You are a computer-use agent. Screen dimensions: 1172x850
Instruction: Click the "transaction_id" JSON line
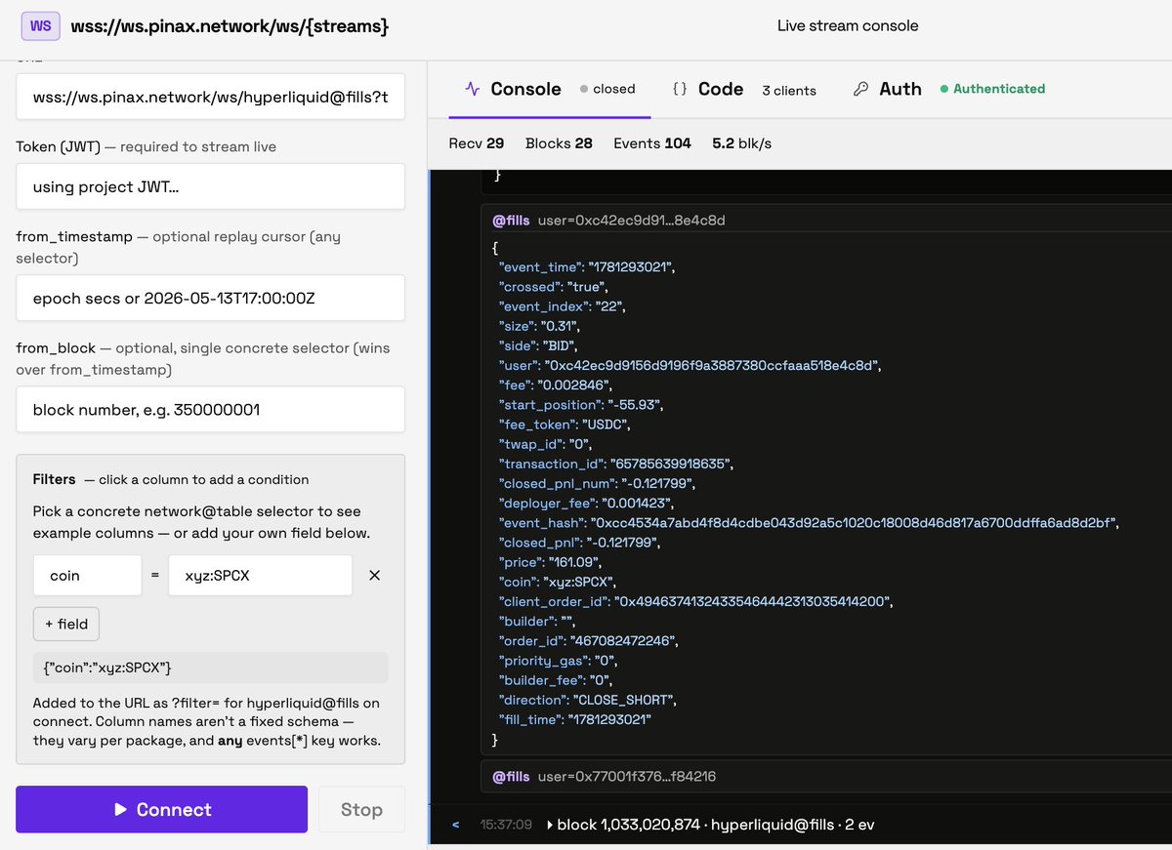[615, 464]
